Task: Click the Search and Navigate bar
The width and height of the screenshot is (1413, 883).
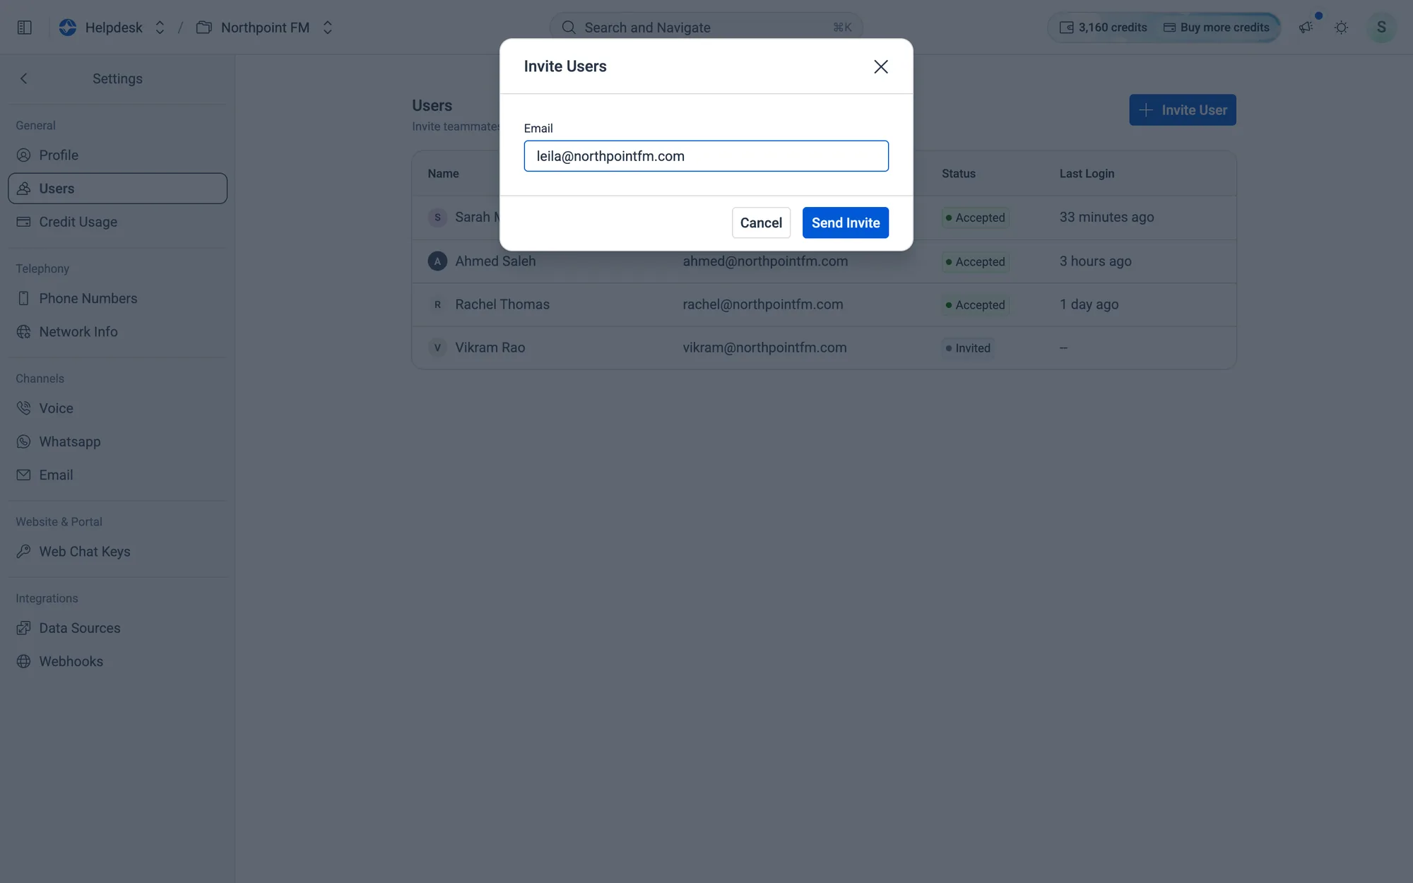Action: click(x=706, y=28)
